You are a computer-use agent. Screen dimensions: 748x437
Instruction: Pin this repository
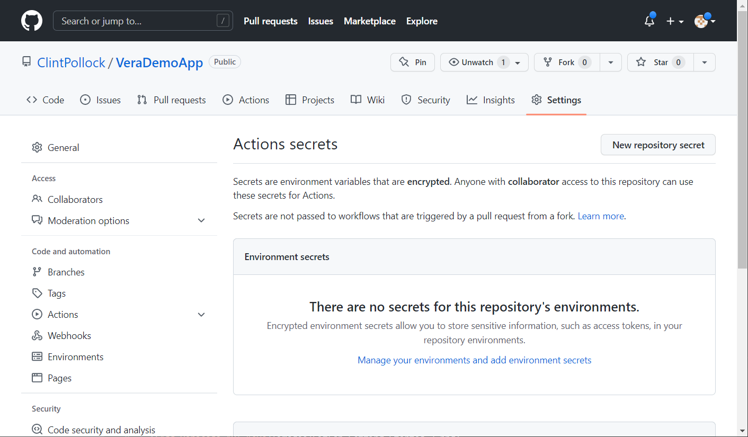click(413, 62)
